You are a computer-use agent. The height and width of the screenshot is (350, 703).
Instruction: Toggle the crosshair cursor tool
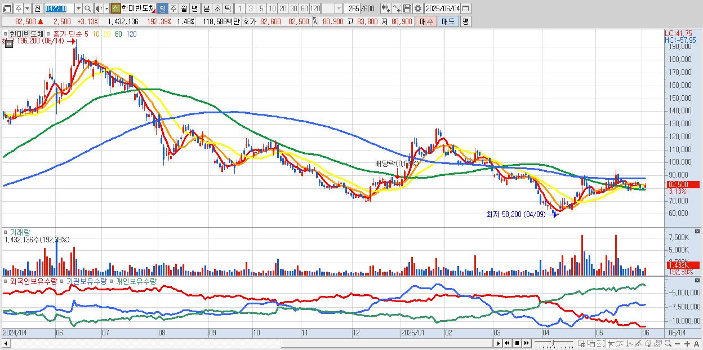point(611,344)
